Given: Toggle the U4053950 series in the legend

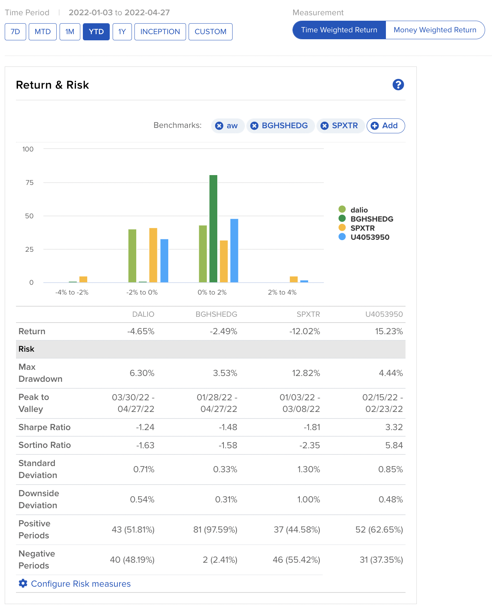Looking at the screenshot, I should point(370,237).
